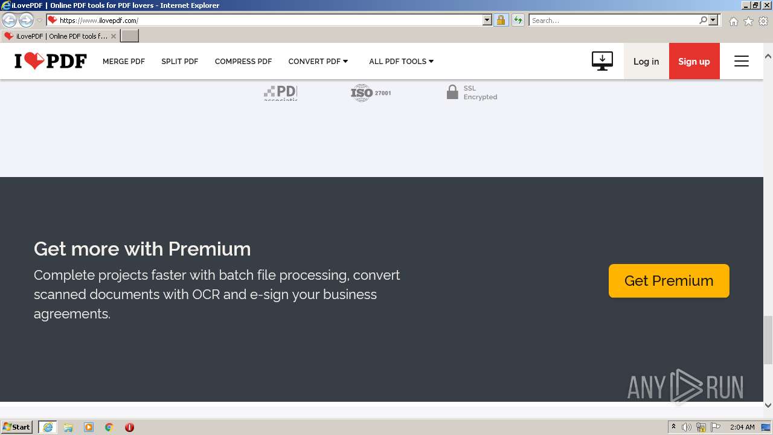Click the taskbar clock showing 2:04 AM
Viewport: 773px width, 435px height.
[x=742, y=427]
